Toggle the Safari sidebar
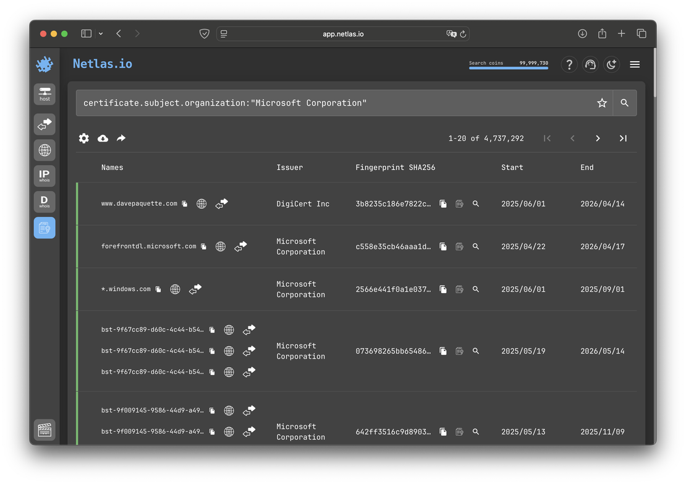 (x=87, y=33)
